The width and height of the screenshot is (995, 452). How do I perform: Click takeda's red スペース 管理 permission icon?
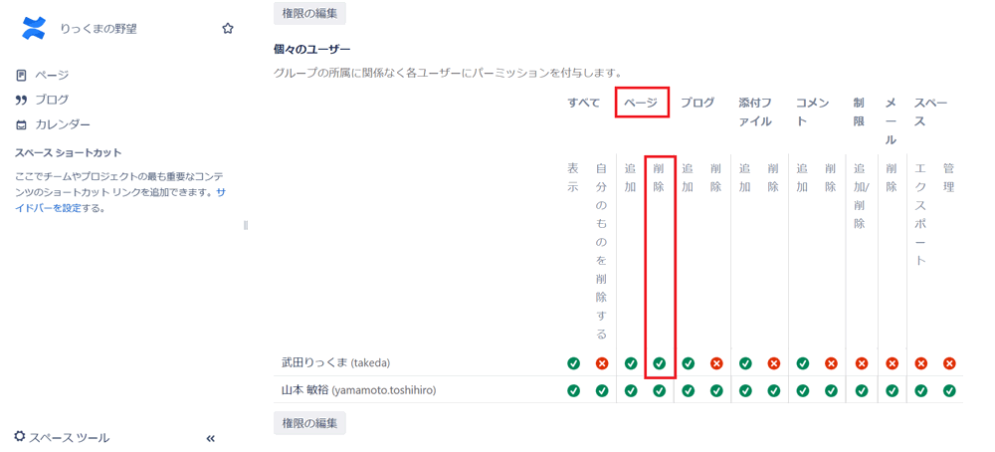[x=949, y=363]
